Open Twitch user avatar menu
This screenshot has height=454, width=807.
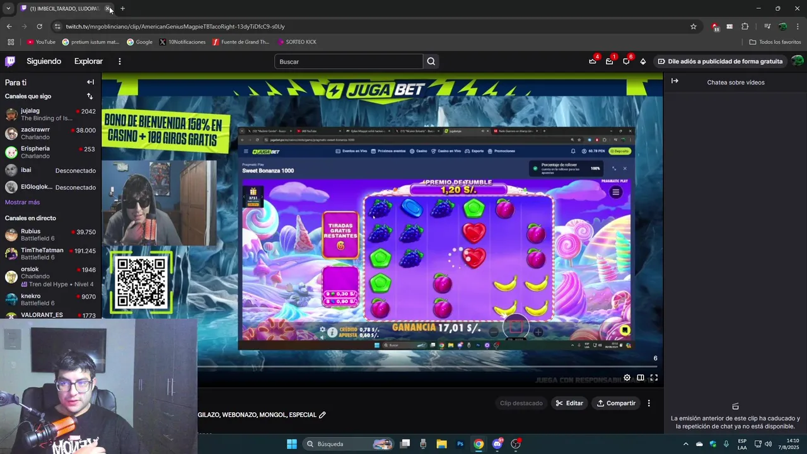coord(797,61)
